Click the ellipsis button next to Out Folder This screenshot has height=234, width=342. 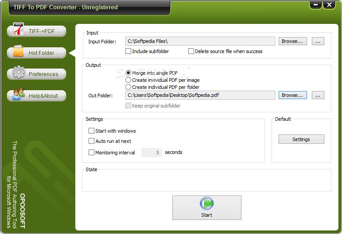(x=318, y=95)
